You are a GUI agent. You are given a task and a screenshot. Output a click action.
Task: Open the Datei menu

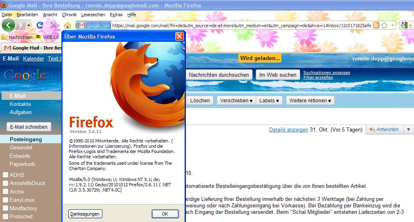click(7, 15)
